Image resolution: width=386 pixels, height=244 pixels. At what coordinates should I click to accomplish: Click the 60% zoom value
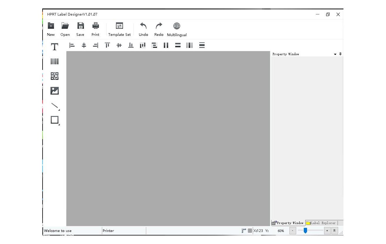coord(281,231)
